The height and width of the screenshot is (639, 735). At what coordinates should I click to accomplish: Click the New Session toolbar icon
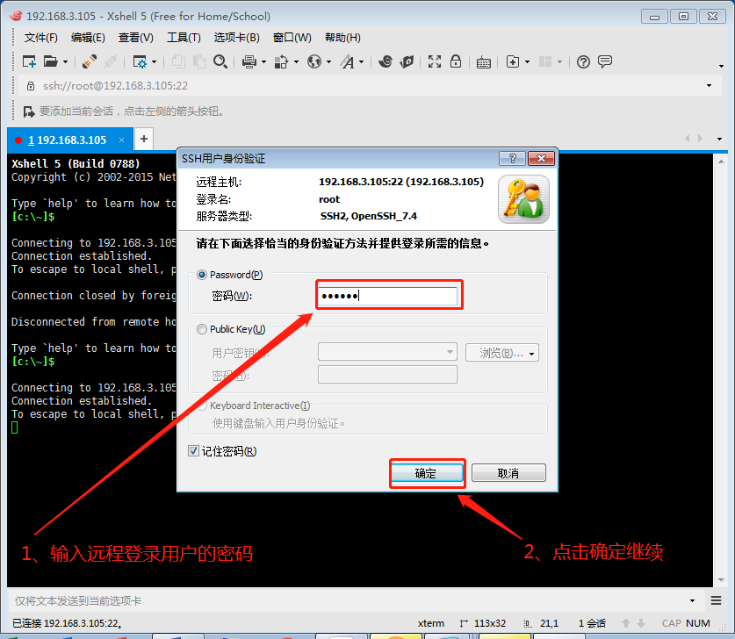(29, 61)
